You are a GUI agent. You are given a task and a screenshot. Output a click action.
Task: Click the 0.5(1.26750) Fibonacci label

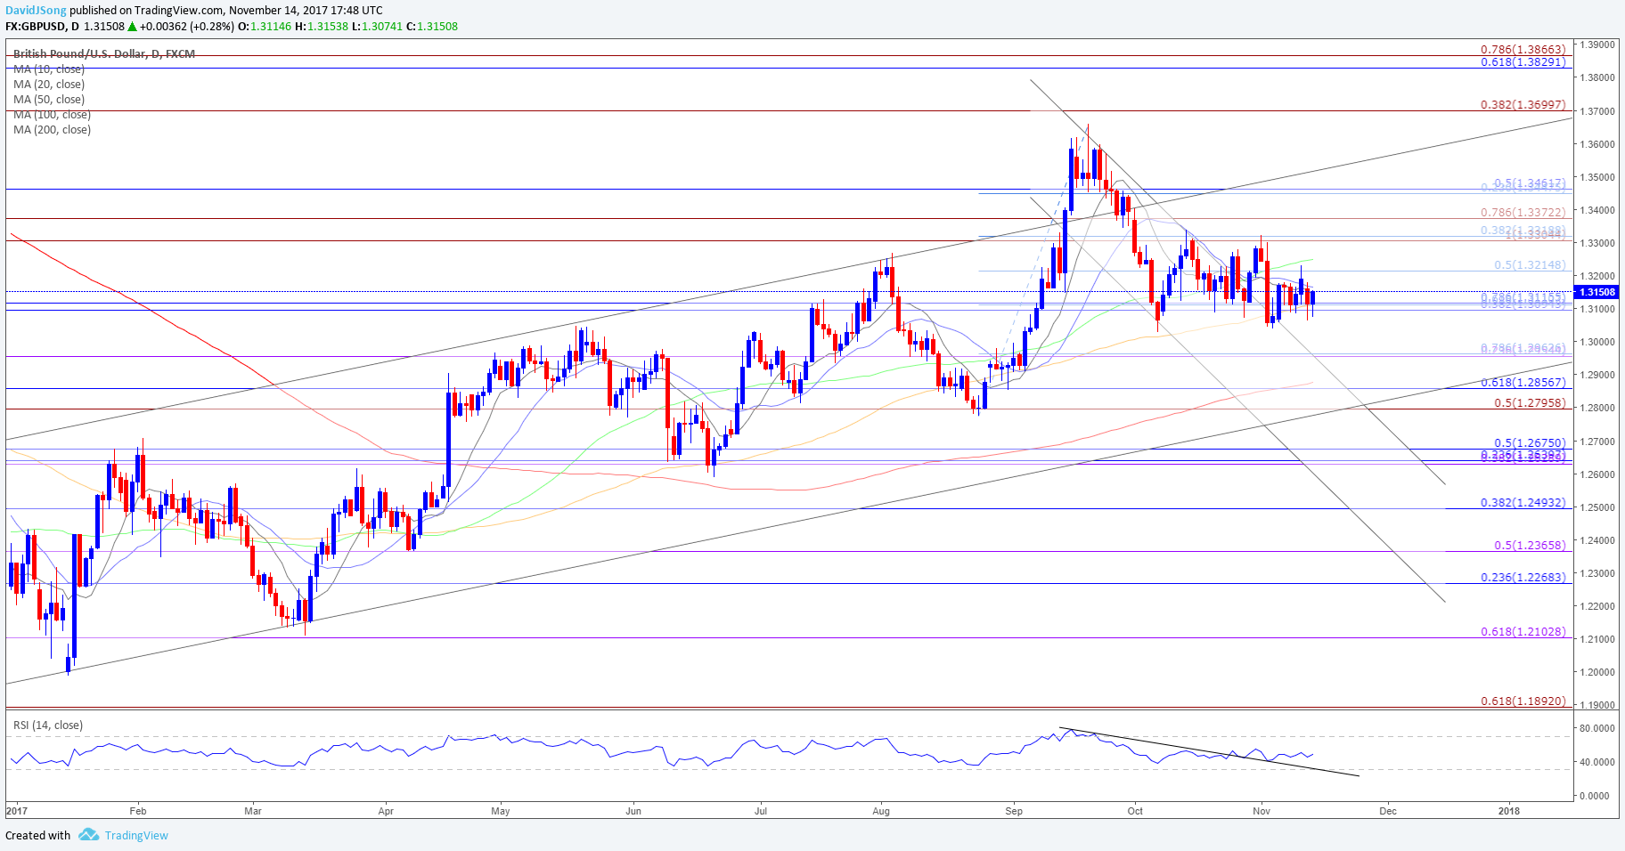1530,442
